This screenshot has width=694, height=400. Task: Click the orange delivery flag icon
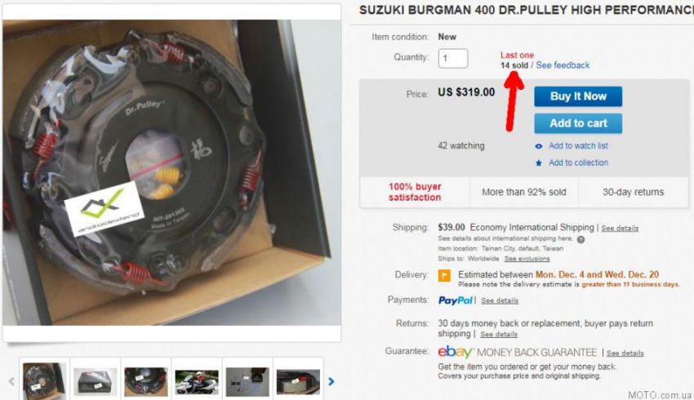pos(444,276)
